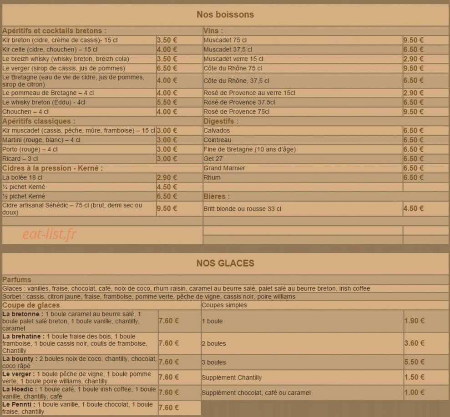Click the 'Le breizh whisky' item
This screenshot has height=417, width=450.
point(66,59)
